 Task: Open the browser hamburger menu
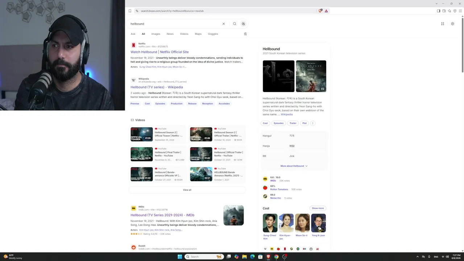pyautogui.click(x=461, y=11)
